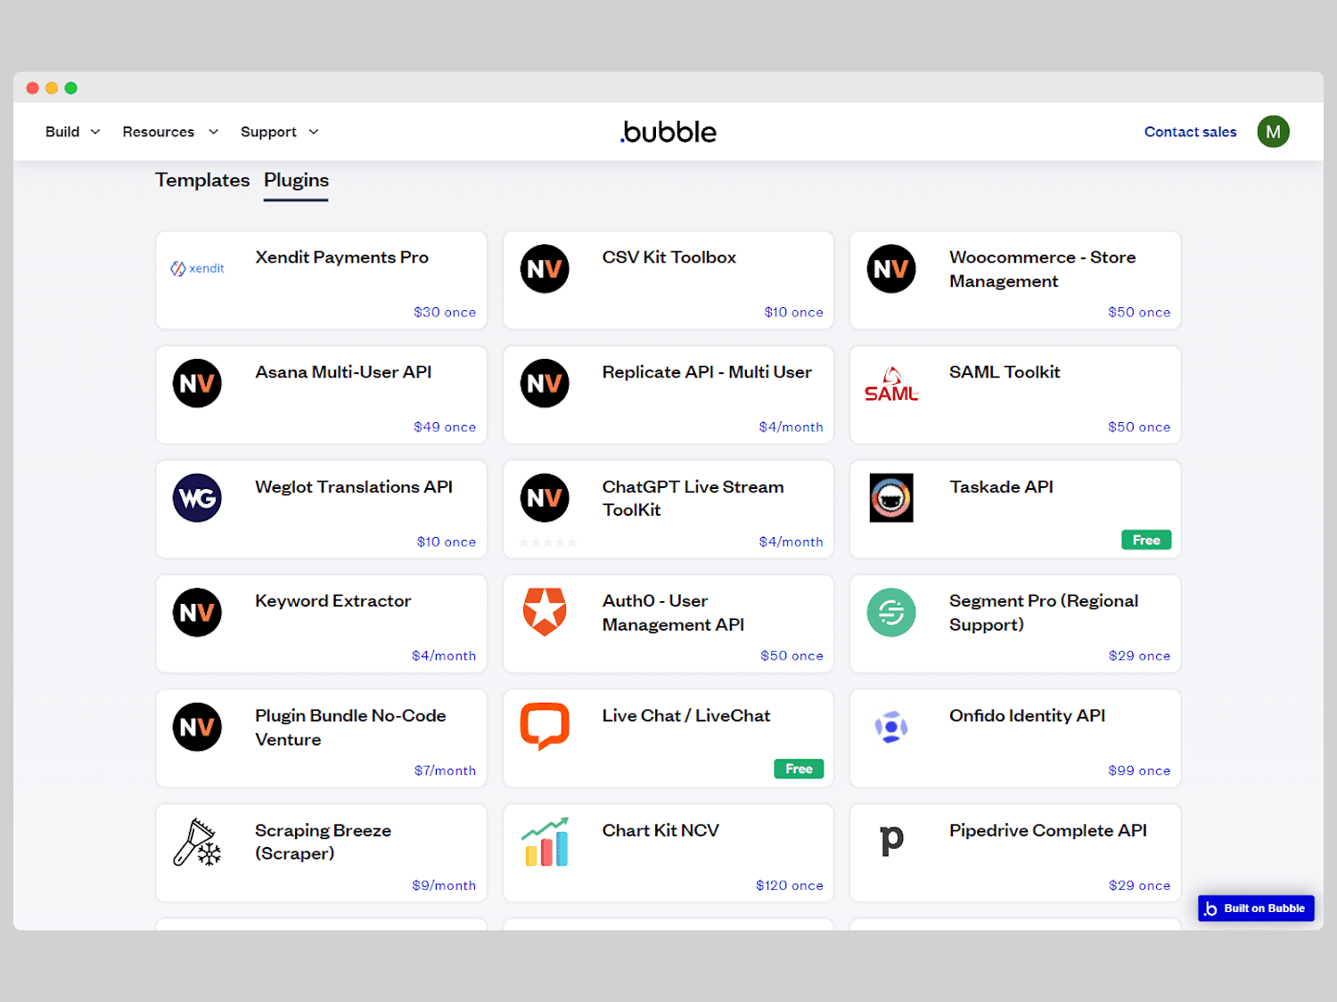This screenshot has width=1337, height=1002.
Task: Click the bubble logo in header
Action: click(668, 132)
